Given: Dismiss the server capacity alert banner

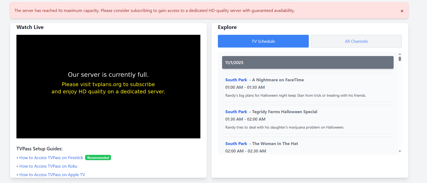Looking at the screenshot, I should point(402,11).
